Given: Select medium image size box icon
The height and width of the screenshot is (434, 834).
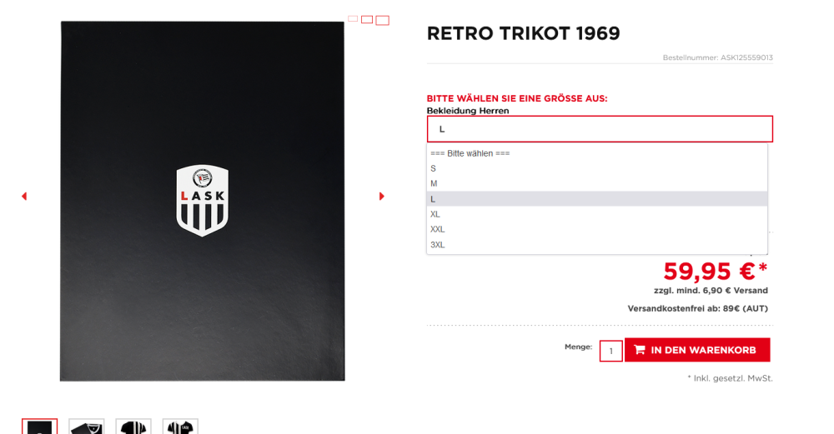Looking at the screenshot, I should [x=367, y=19].
